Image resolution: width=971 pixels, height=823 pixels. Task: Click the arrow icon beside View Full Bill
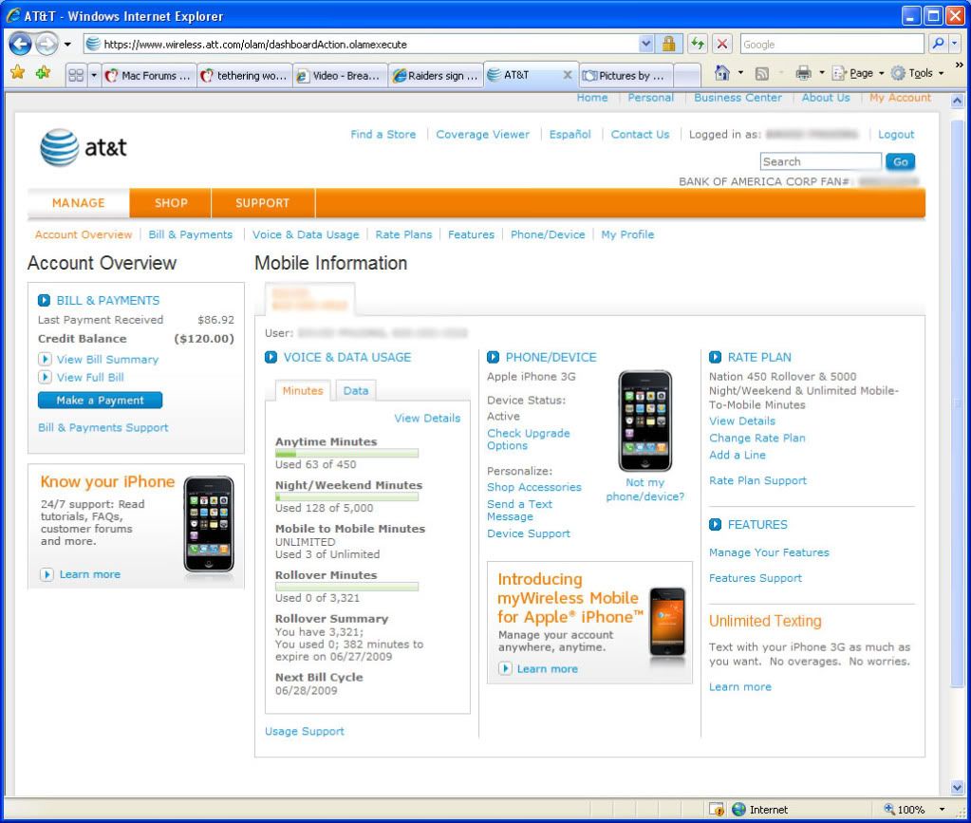tap(46, 377)
